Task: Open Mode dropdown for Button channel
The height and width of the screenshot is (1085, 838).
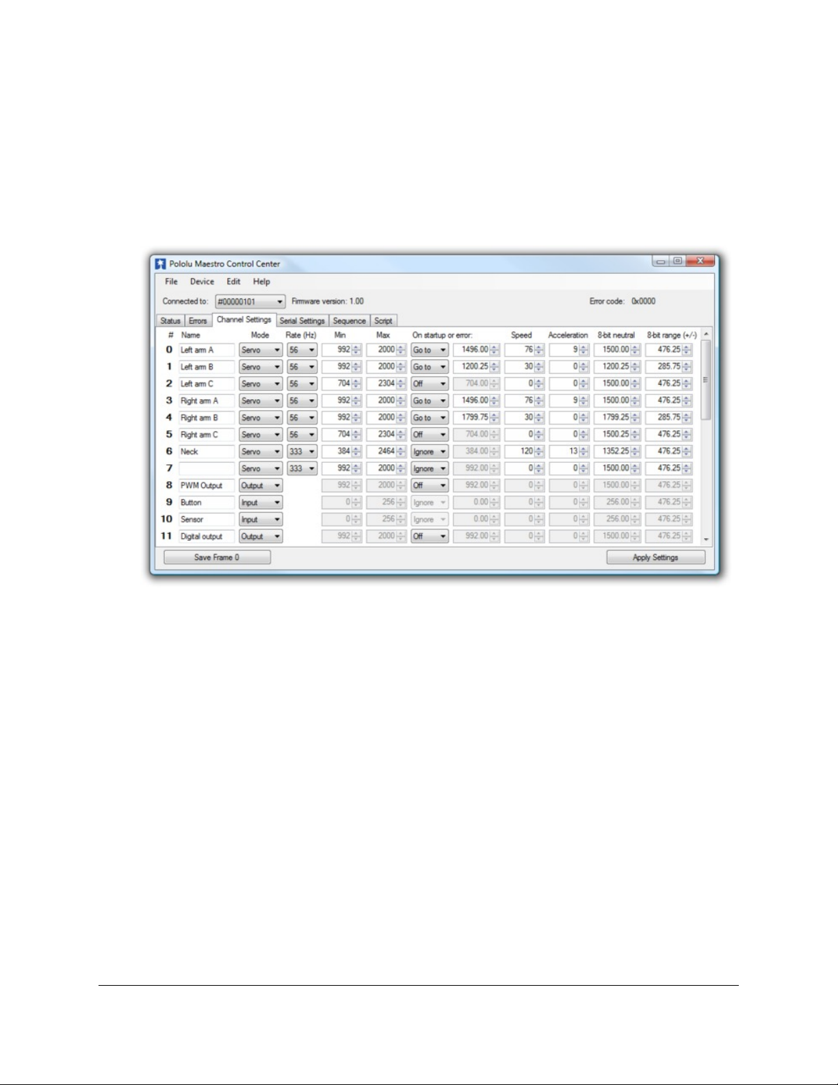Action: [x=261, y=502]
